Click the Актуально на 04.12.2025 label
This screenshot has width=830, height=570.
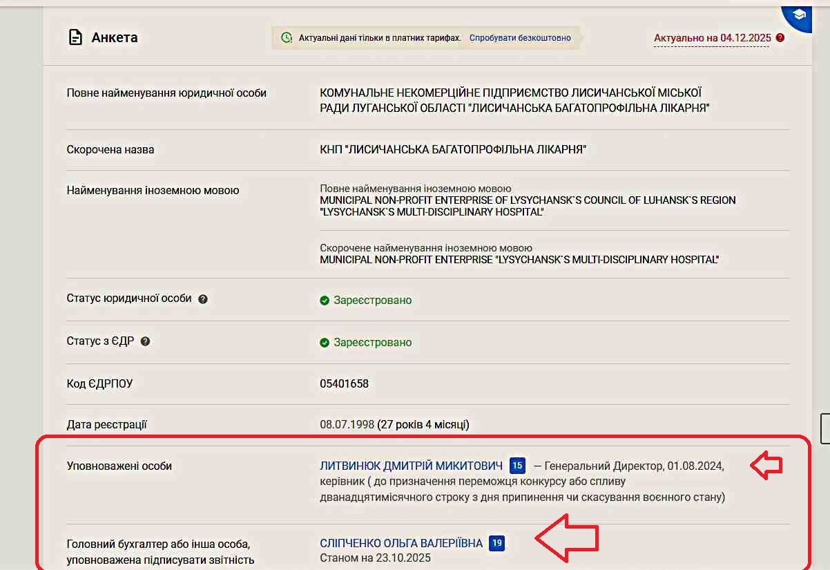click(712, 38)
